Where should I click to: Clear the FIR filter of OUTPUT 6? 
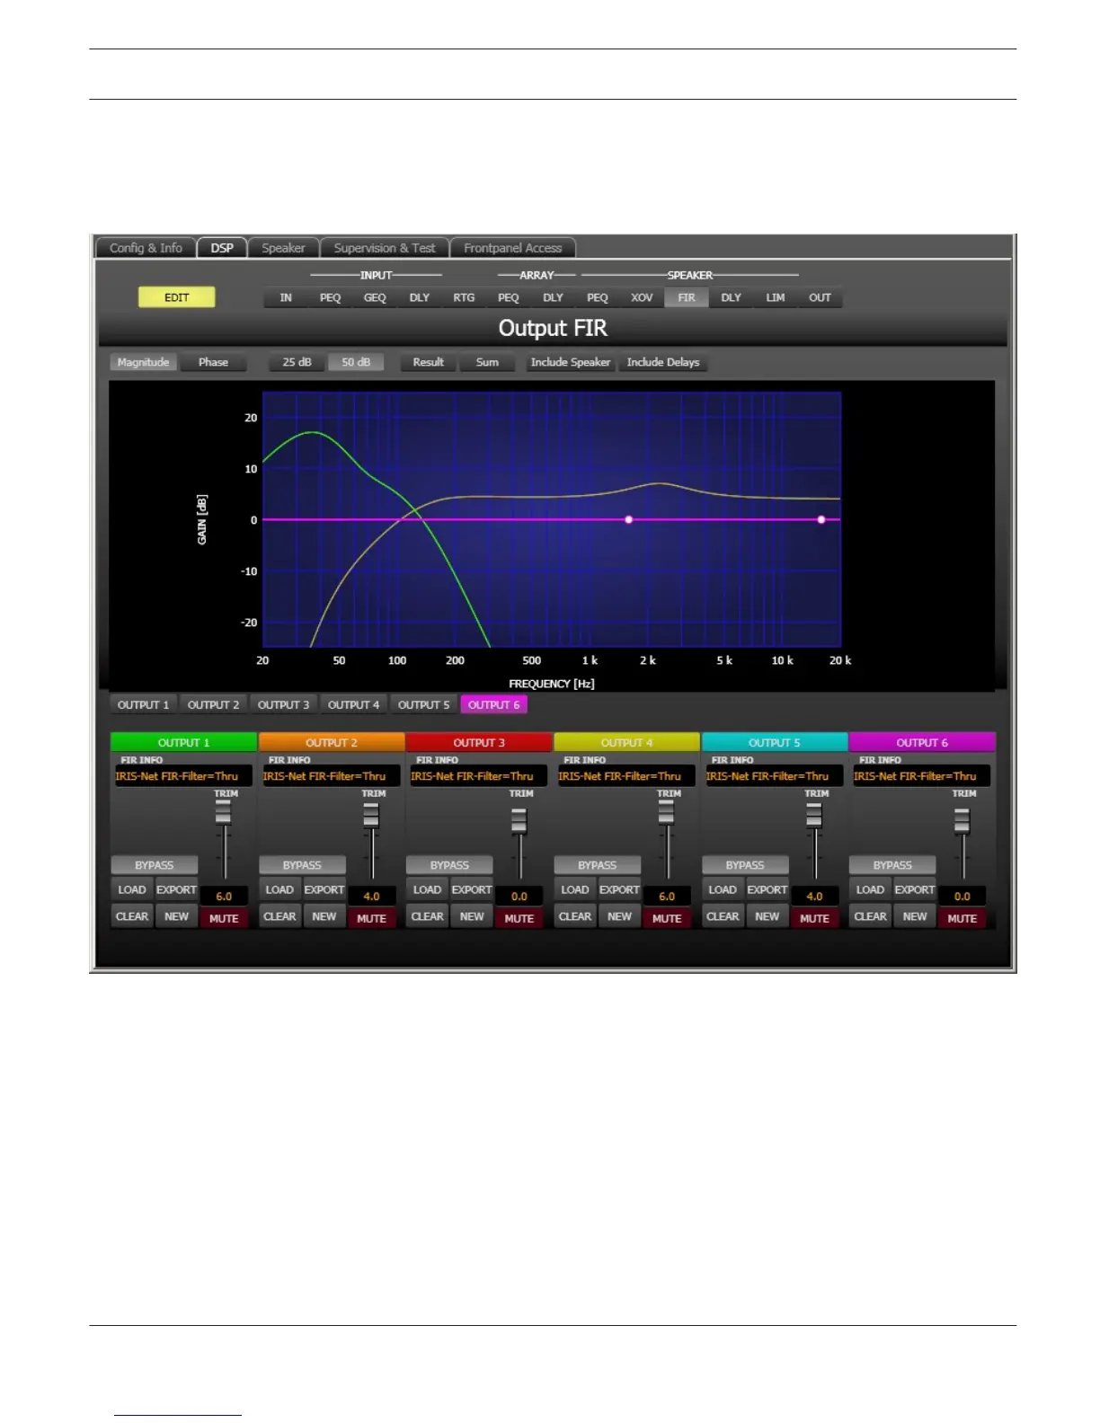tap(871, 916)
